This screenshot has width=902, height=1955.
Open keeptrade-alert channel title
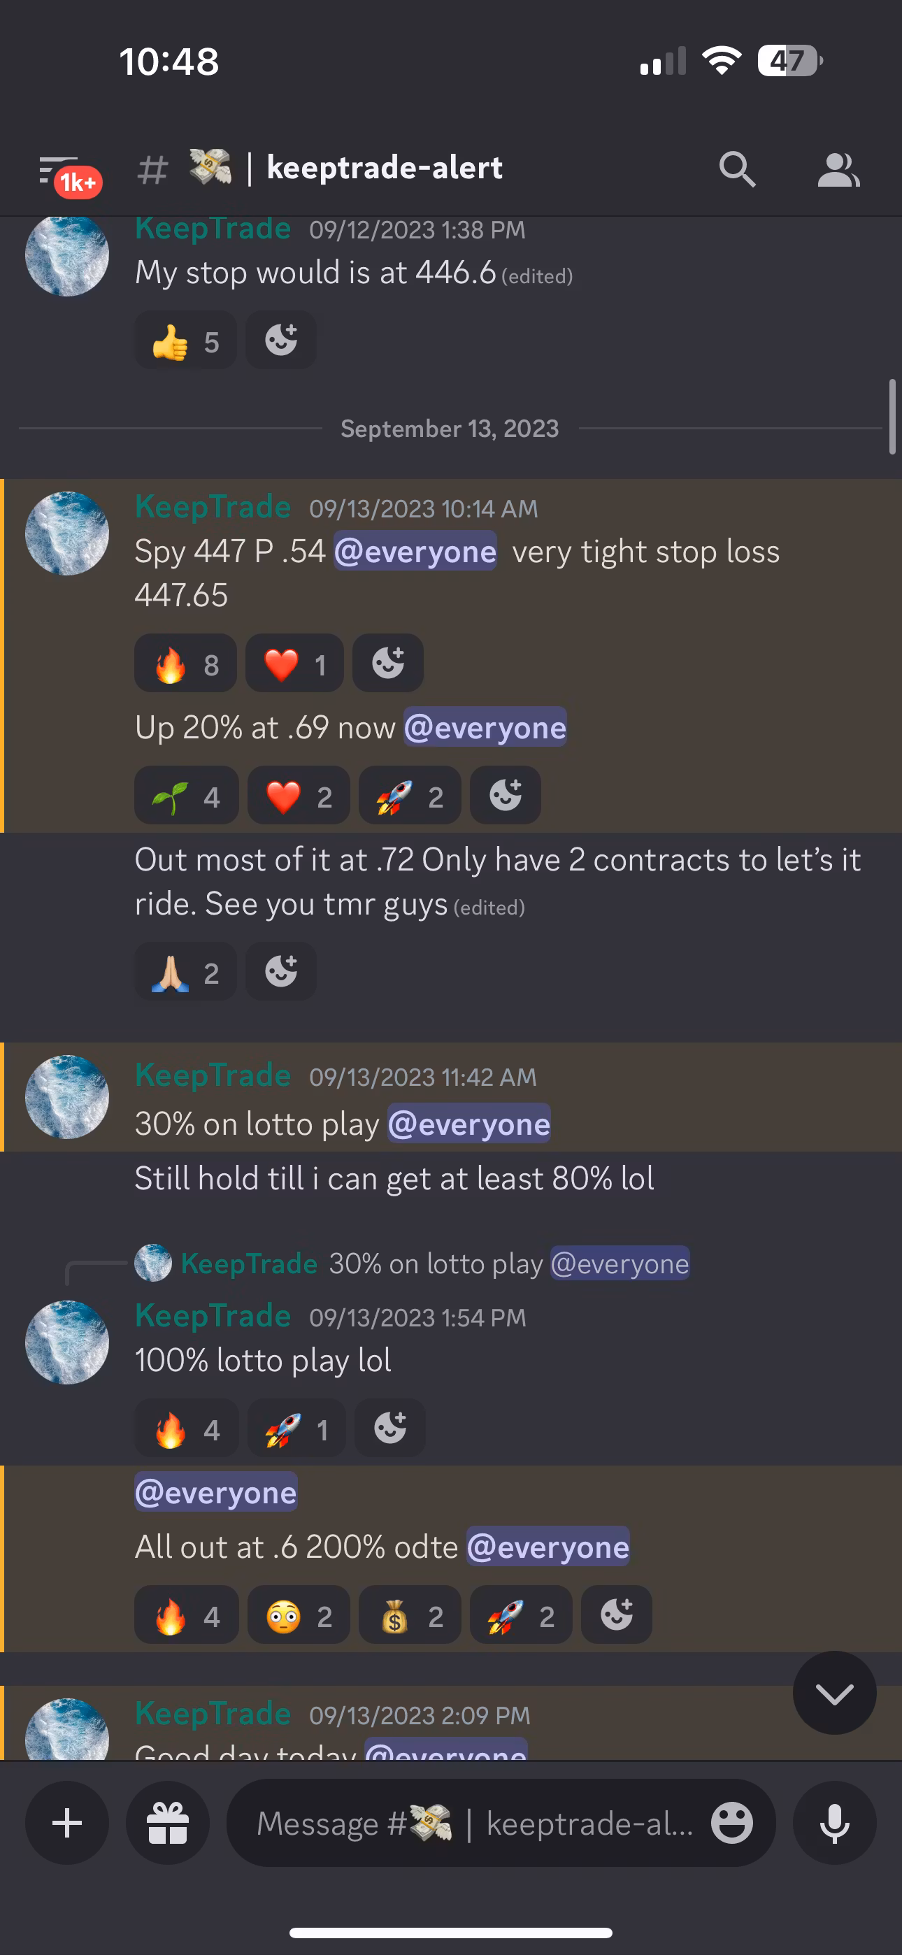(384, 168)
